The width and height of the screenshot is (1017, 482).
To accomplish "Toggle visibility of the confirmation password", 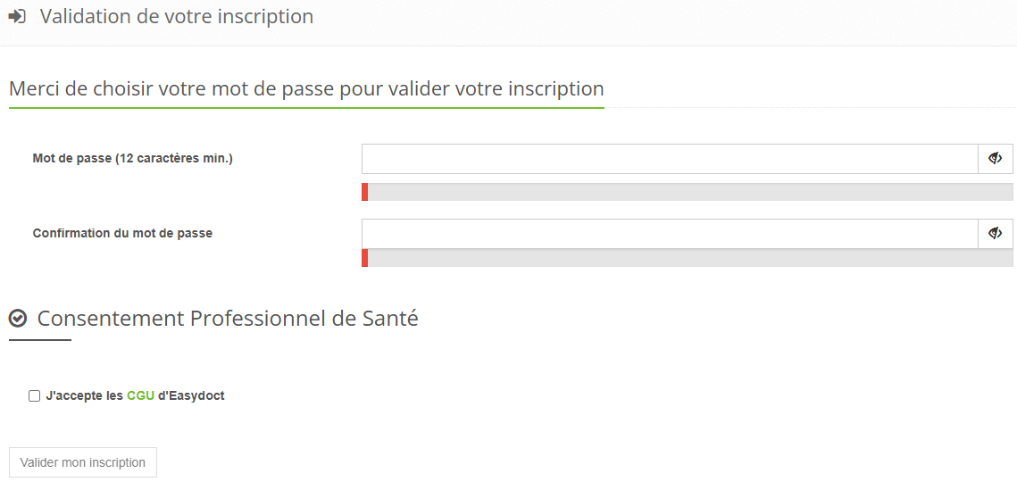I will click(x=996, y=234).
